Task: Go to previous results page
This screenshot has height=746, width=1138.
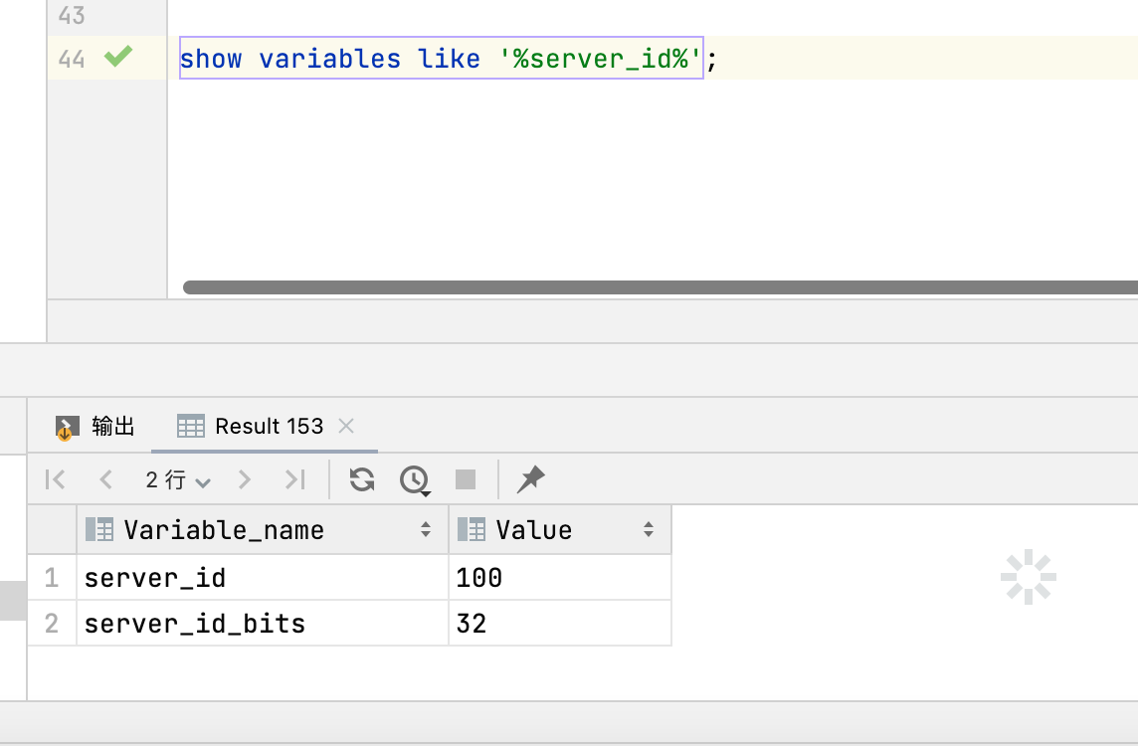Action: [105, 480]
